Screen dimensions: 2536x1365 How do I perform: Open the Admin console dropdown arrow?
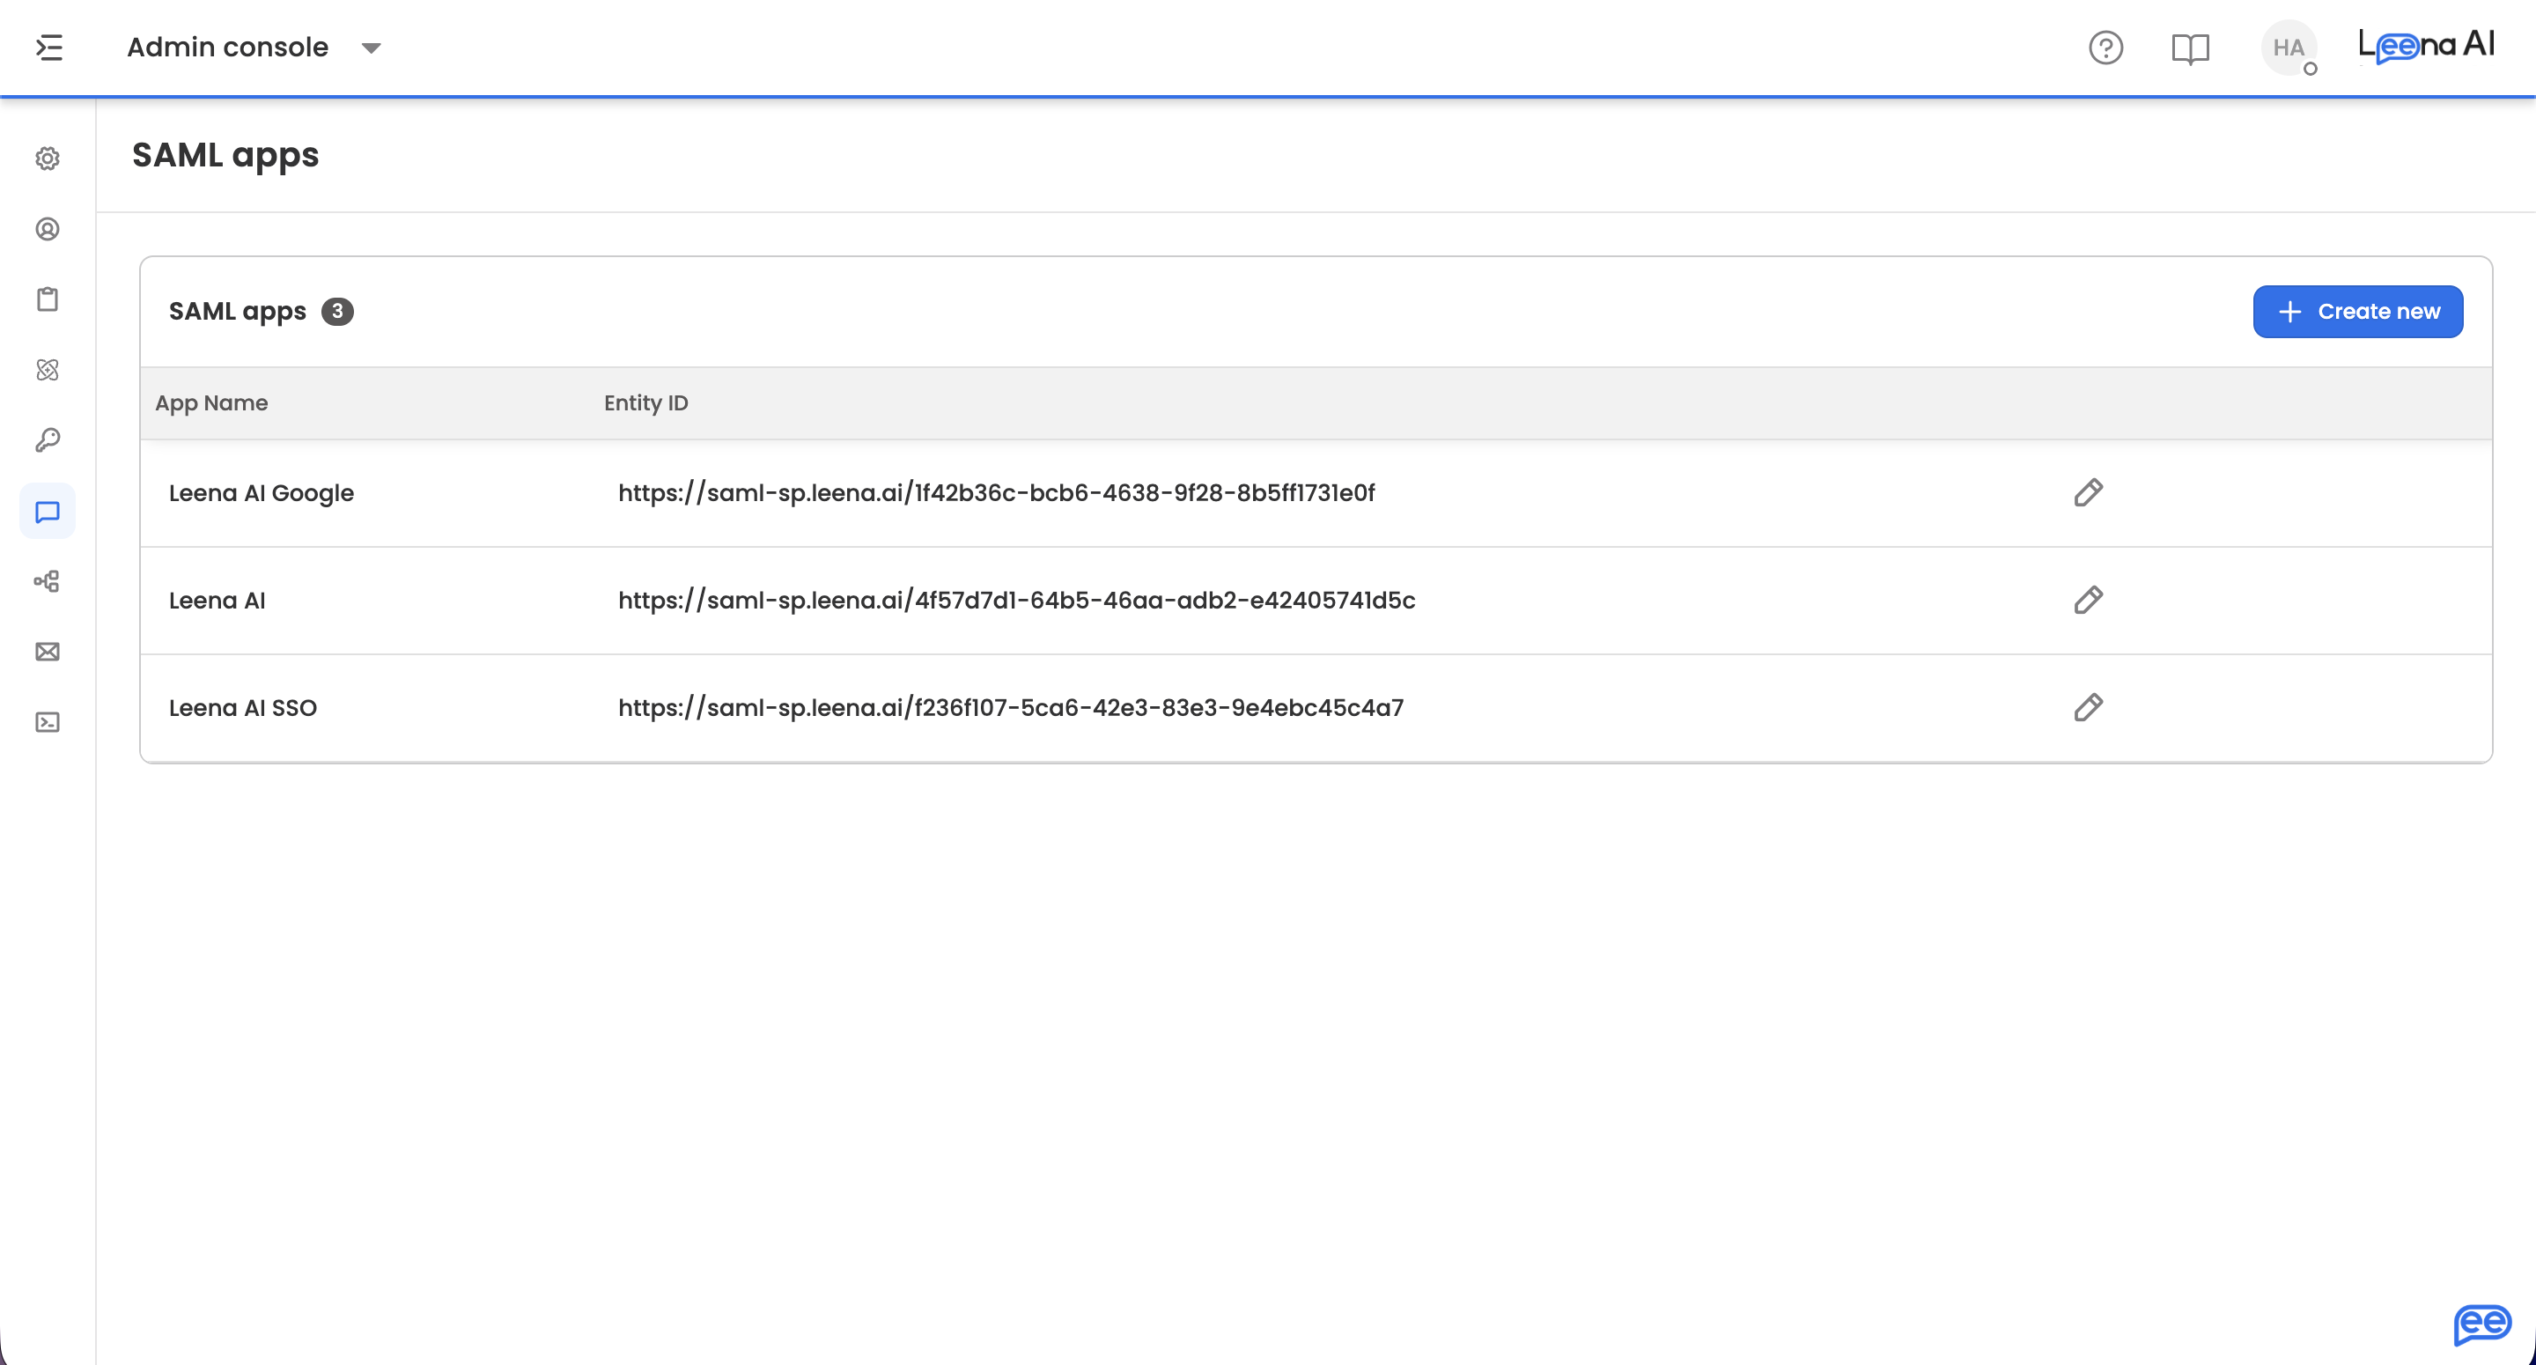pyautogui.click(x=371, y=48)
